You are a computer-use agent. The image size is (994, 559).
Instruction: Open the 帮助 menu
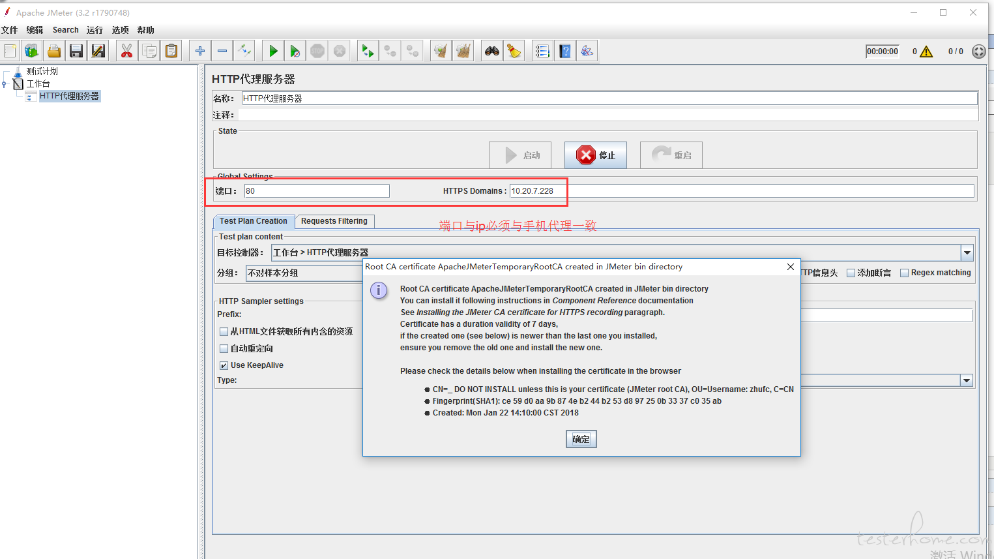(x=145, y=30)
